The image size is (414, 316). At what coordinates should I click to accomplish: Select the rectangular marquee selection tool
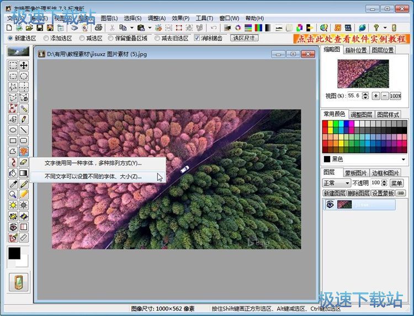[13, 66]
